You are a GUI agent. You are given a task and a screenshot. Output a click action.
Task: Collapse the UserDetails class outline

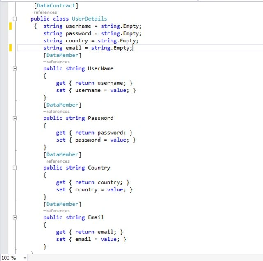pyautogui.click(x=15, y=19)
